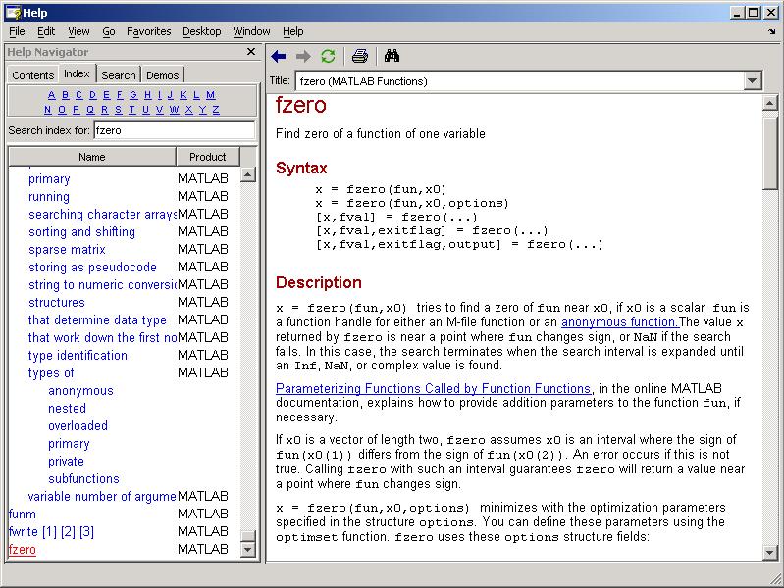
Task: Open the View menu
Action: (79, 31)
